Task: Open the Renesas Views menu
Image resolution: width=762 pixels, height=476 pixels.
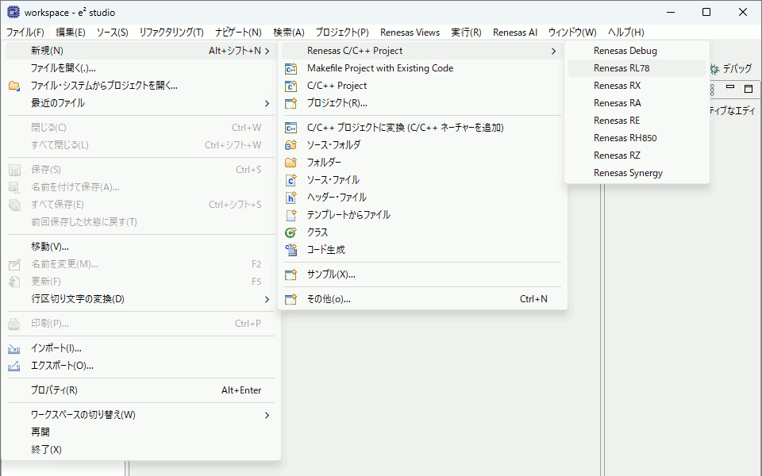Action: pos(410,33)
